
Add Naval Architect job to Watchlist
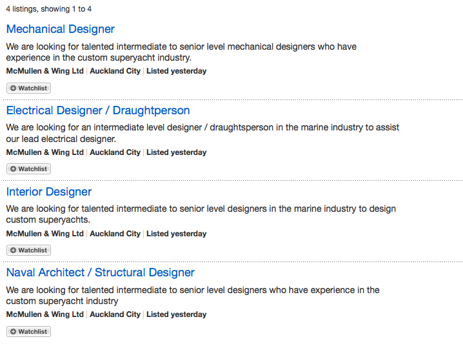coord(28,331)
